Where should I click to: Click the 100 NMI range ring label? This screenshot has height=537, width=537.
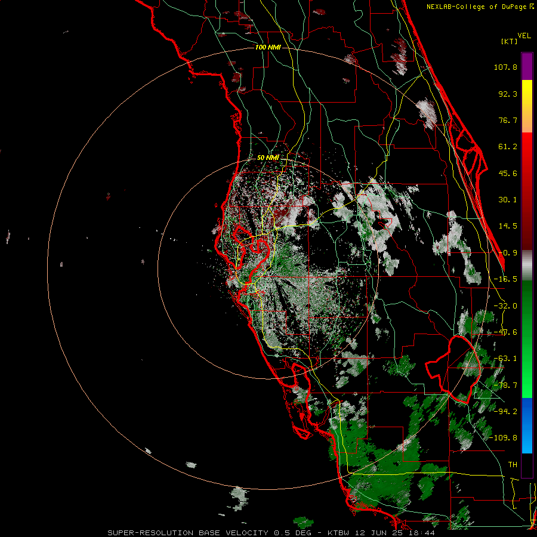click(x=268, y=47)
